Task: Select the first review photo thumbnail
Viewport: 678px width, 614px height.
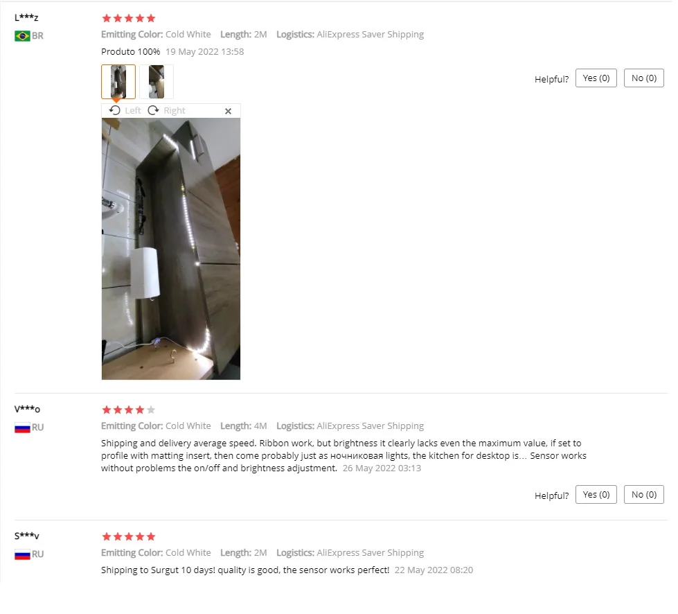Action: coord(118,82)
